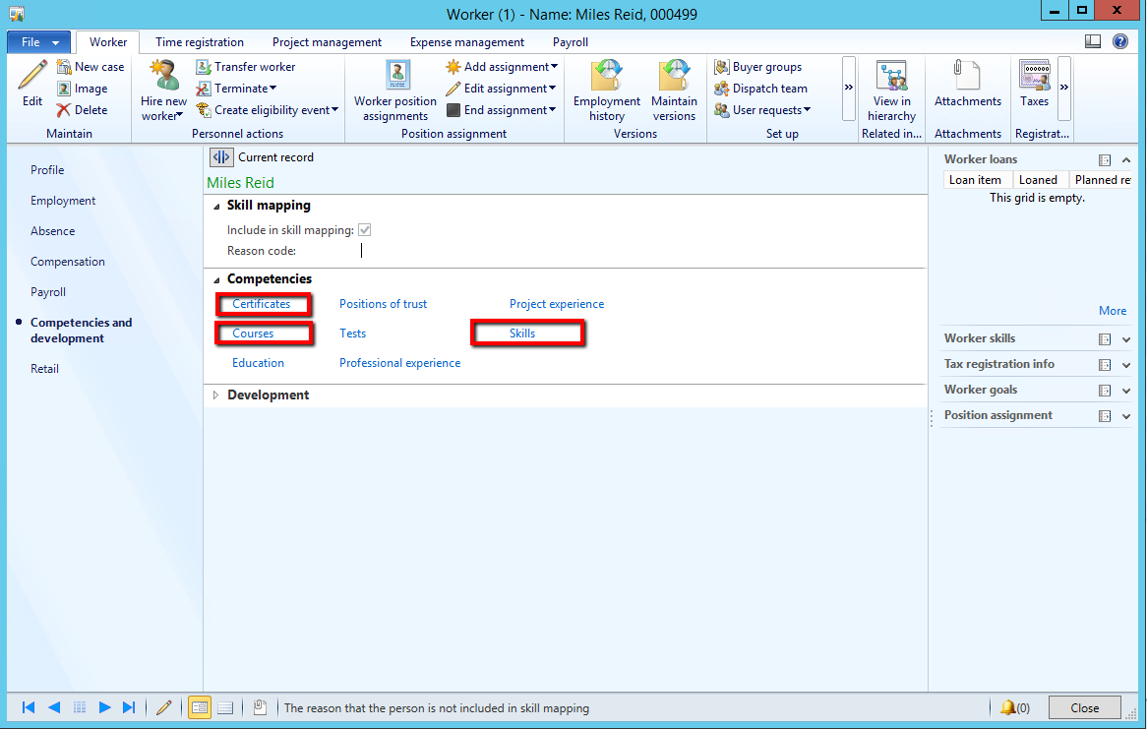
Task: Click the Skills link under Competencies
Action: pyautogui.click(x=522, y=334)
